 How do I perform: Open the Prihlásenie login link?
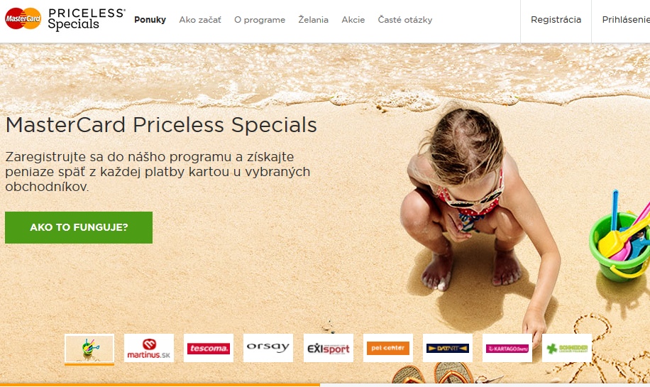coord(626,19)
